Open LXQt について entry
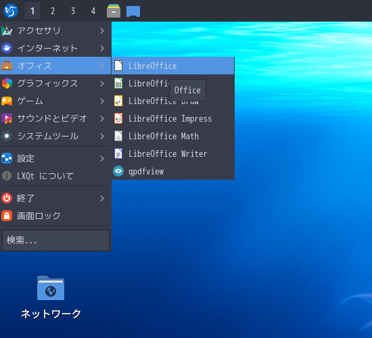 [x=55, y=176]
